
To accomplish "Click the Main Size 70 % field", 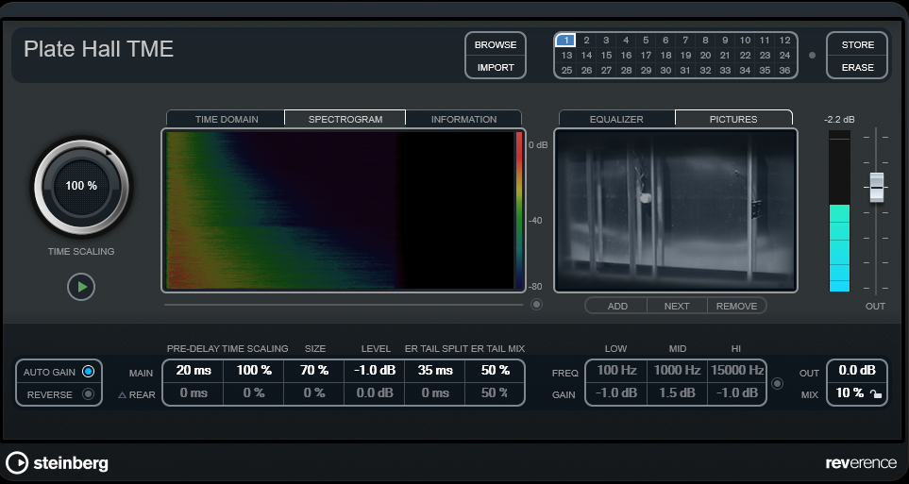I will tap(314, 371).
